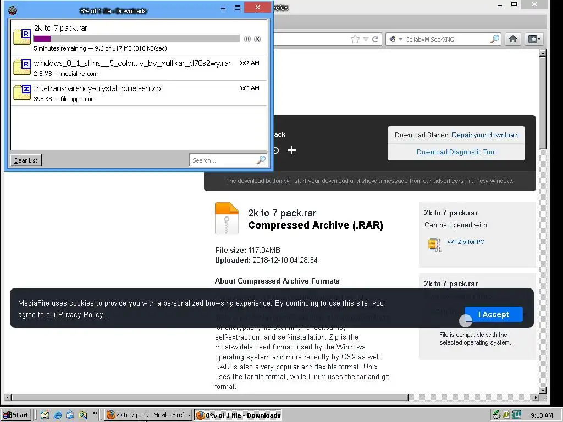Switch to Downloads window taskbar button

point(238,415)
